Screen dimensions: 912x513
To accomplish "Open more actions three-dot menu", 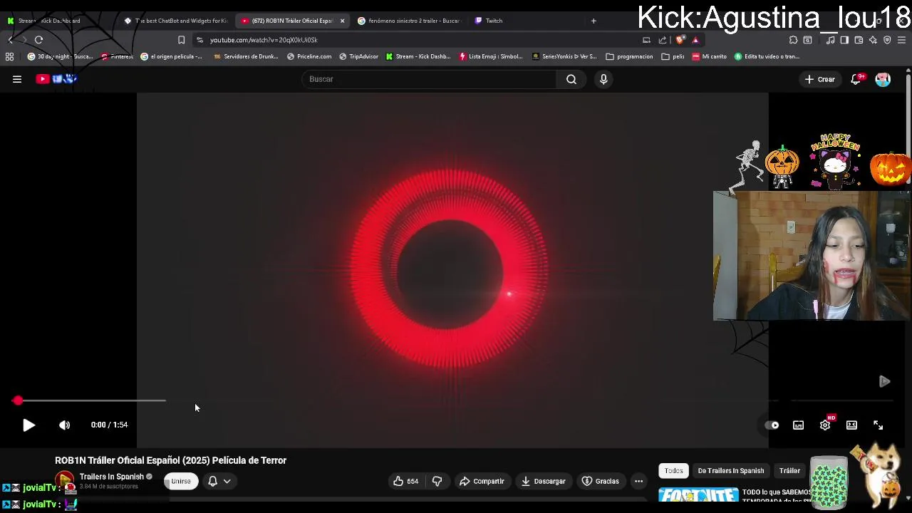I will tap(638, 482).
